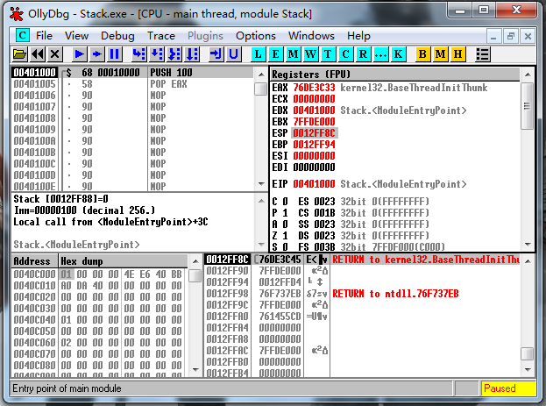Select dump row at address 0040C010
The height and width of the screenshot is (406, 546).
(100, 286)
